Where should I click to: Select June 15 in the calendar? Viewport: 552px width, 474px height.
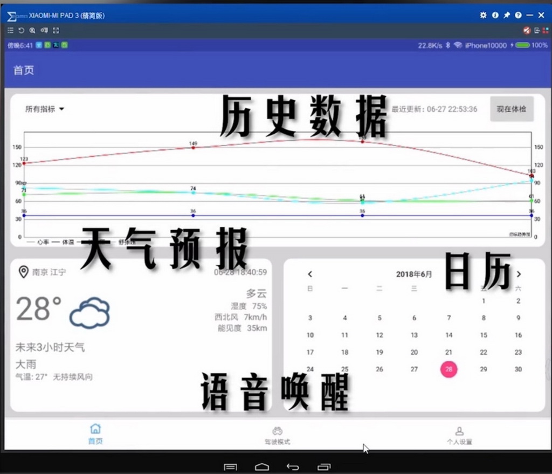[484, 335]
